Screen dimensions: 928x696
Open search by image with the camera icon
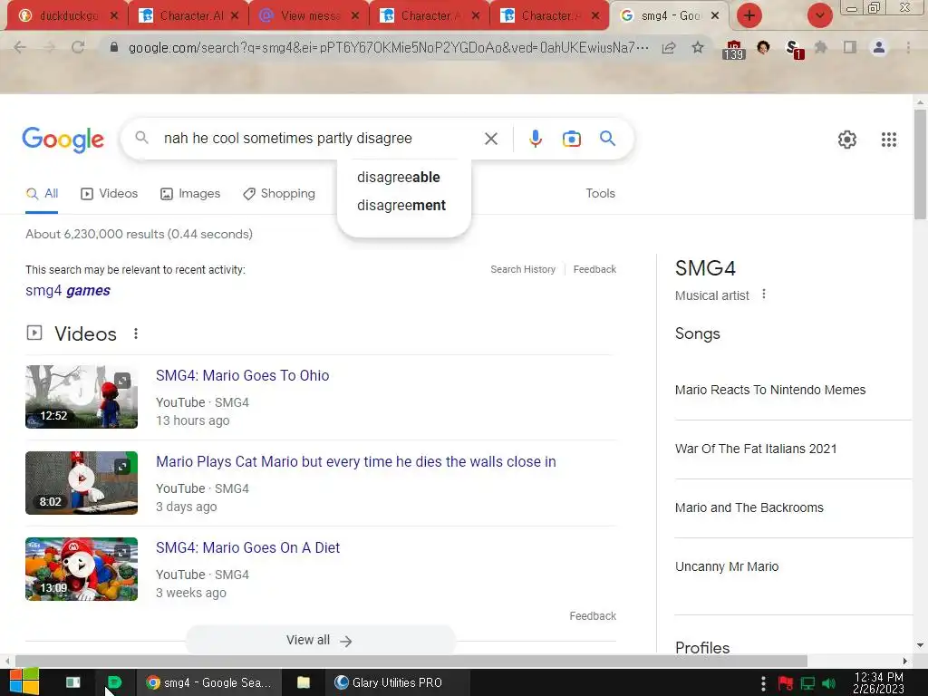tap(571, 139)
